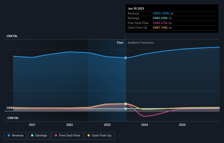224x143 pixels.
Task: Toggle the Revenue legend button
Action: (x=16, y=136)
